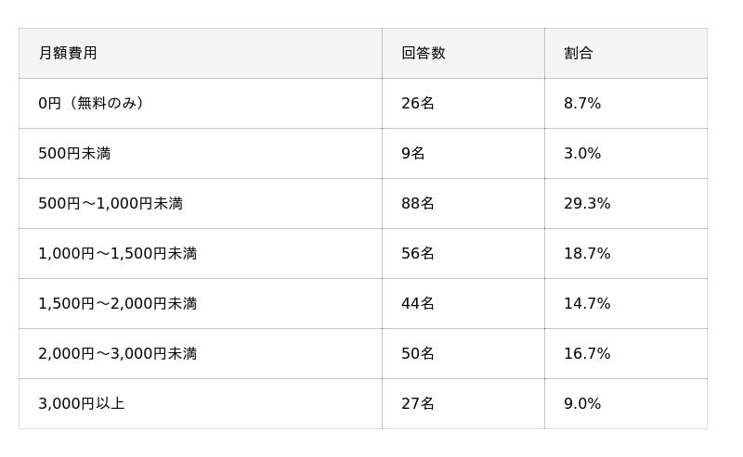The height and width of the screenshot is (457, 743).
Task: Select the 0円（無料のみ） cell
Action: point(92,103)
